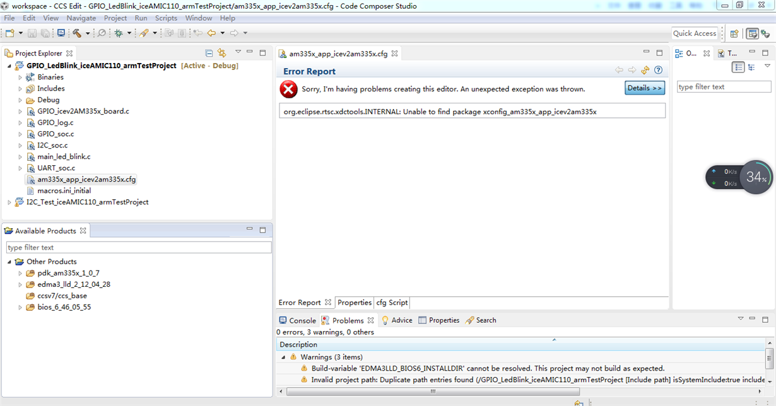776x406 pixels.
Task: Go back to the last edit location
Action: [198, 33]
